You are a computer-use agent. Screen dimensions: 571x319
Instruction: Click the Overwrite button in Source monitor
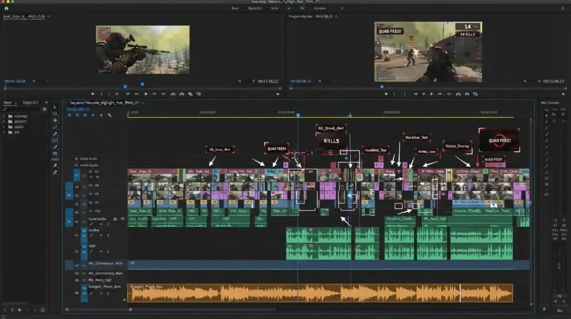[x=182, y=94]
